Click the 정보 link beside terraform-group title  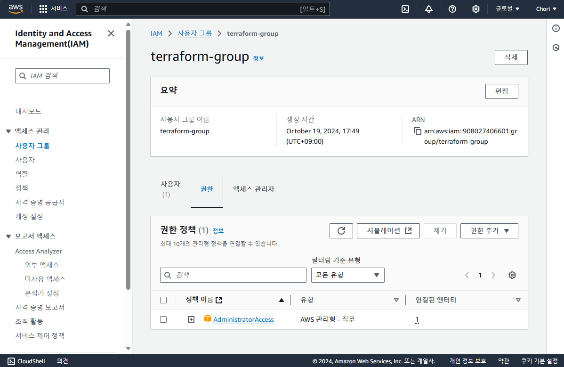coord(258,58)
